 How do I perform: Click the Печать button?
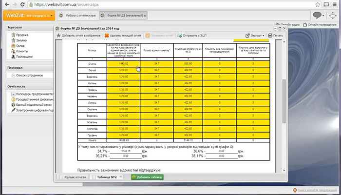pos(276,36)
